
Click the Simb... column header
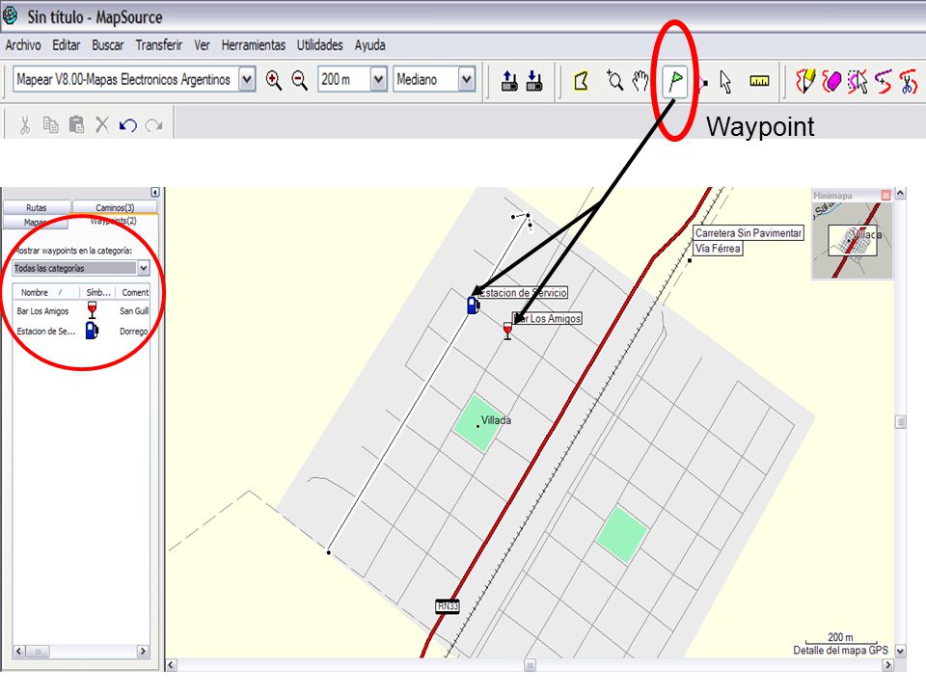tap(98, 292)
